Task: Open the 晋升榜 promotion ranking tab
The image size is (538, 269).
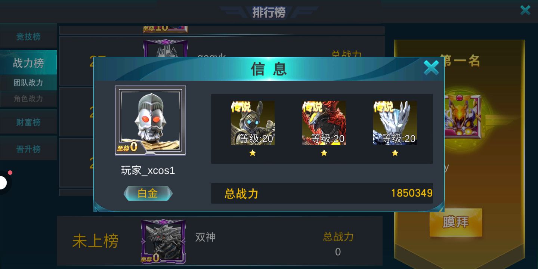Action: click(28, 149)
